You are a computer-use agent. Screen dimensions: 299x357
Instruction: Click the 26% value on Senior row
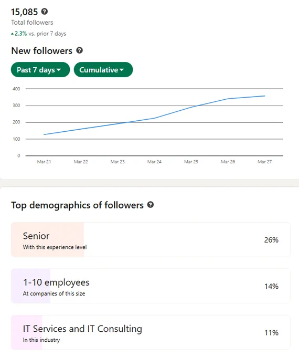[271, 240]
